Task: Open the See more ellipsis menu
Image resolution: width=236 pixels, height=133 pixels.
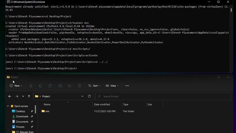Action: tap(127, 86)
